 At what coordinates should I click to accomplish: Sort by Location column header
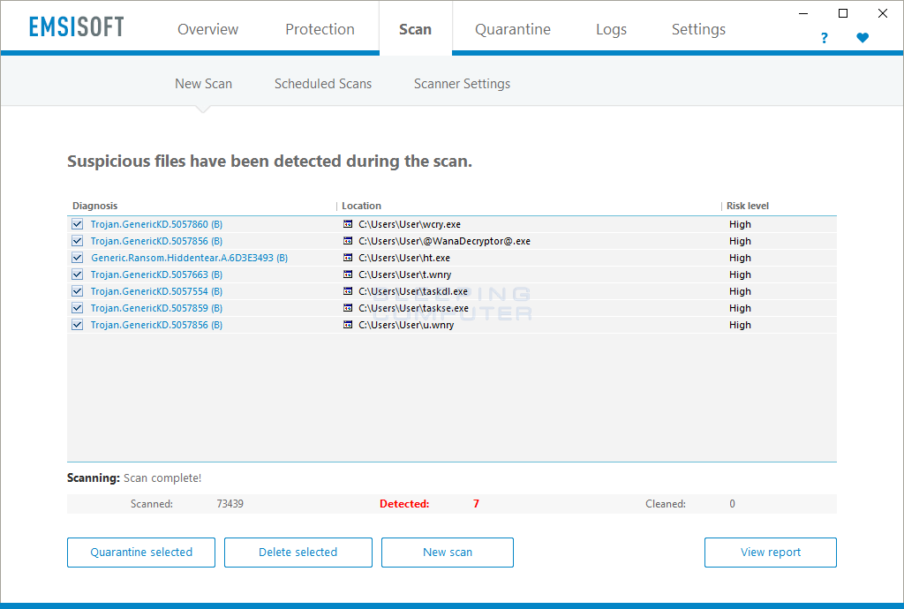361,206
